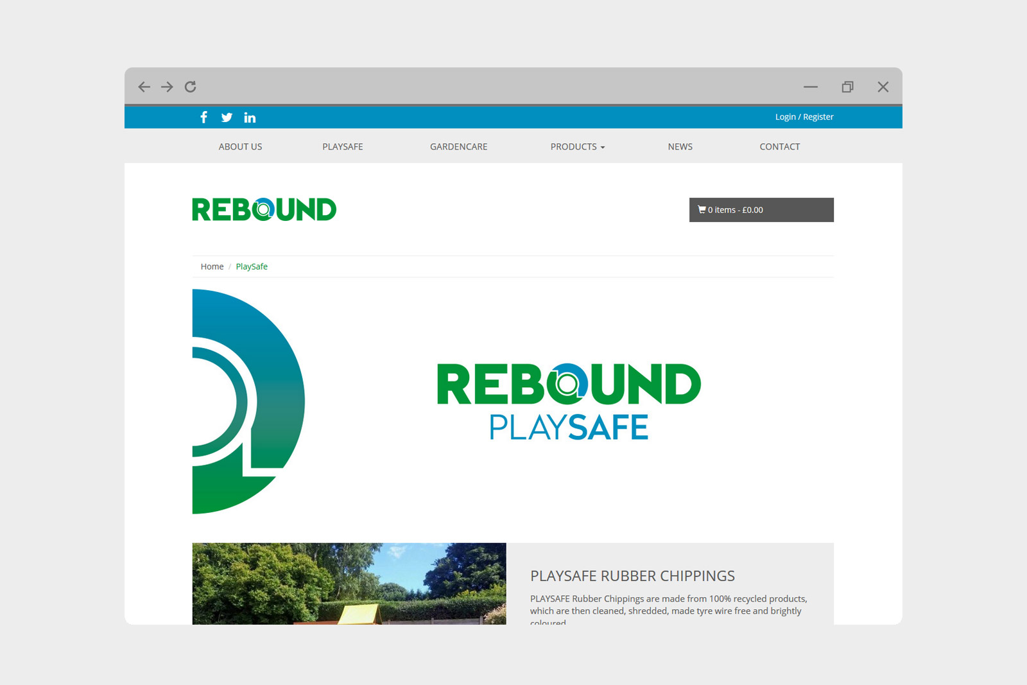The image size is (1027, 685).
Task: Click the shopping cart icon
Action: [x=702, y=209]
